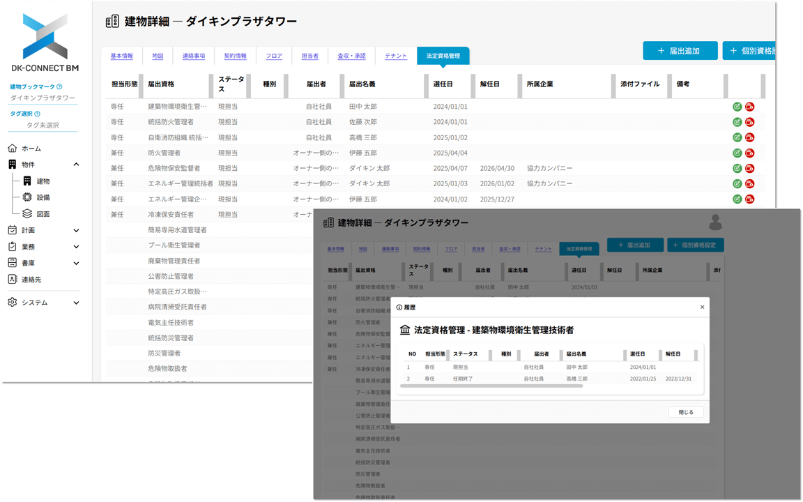The width and height of the screenshot is (803, 502).
Task: Expand the 書庫 sidebar section
Action: [76, 264]
